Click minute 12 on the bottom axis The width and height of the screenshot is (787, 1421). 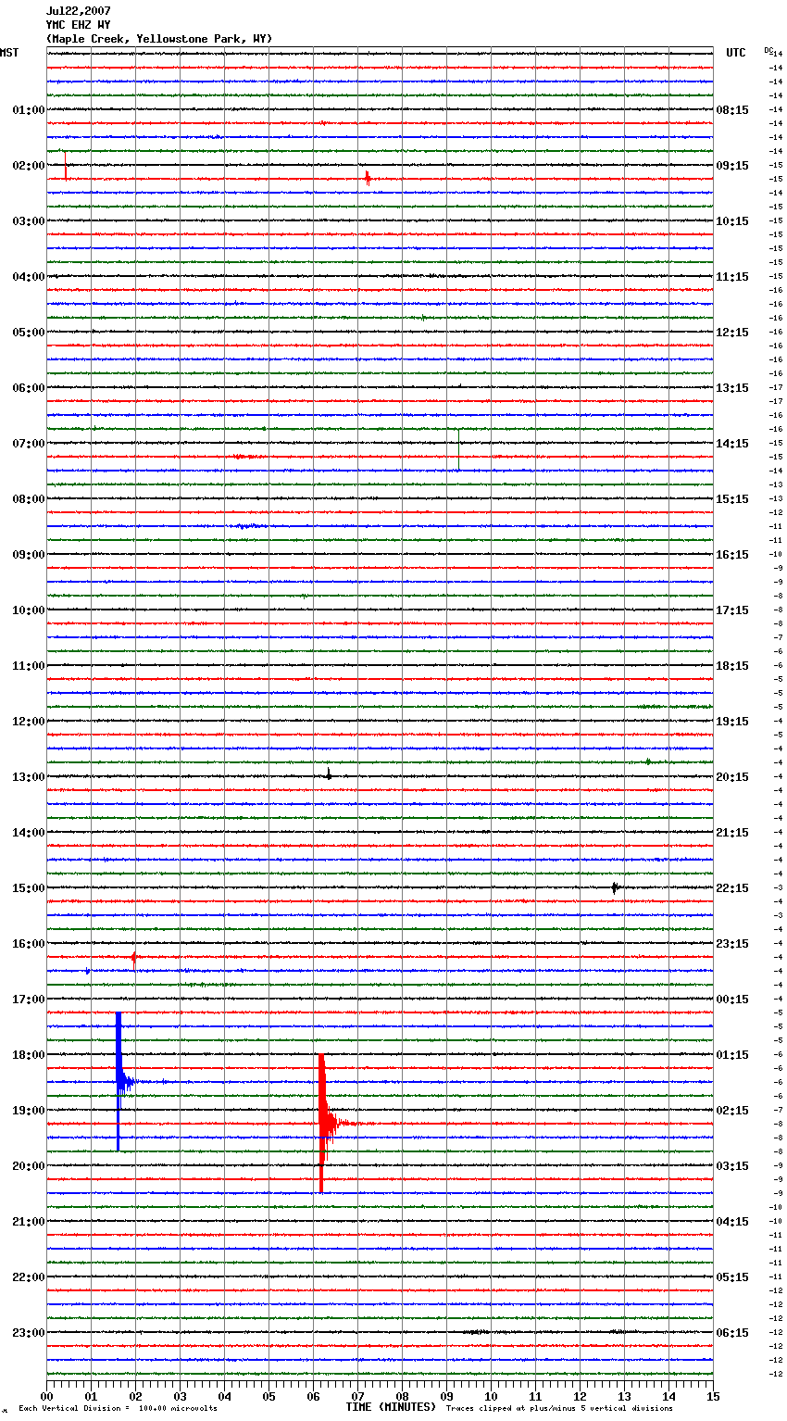[x=580, y=1396]
